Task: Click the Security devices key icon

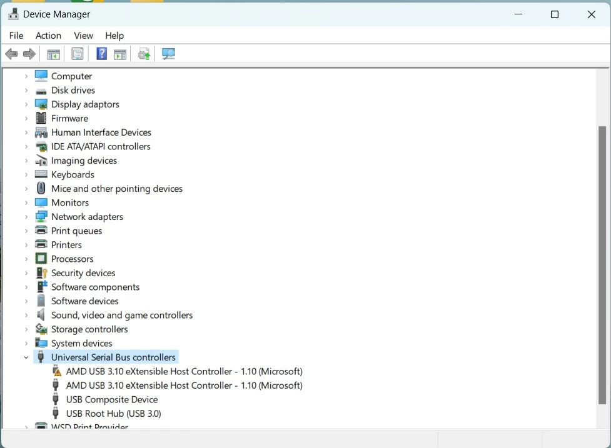Action: (41, 273)
